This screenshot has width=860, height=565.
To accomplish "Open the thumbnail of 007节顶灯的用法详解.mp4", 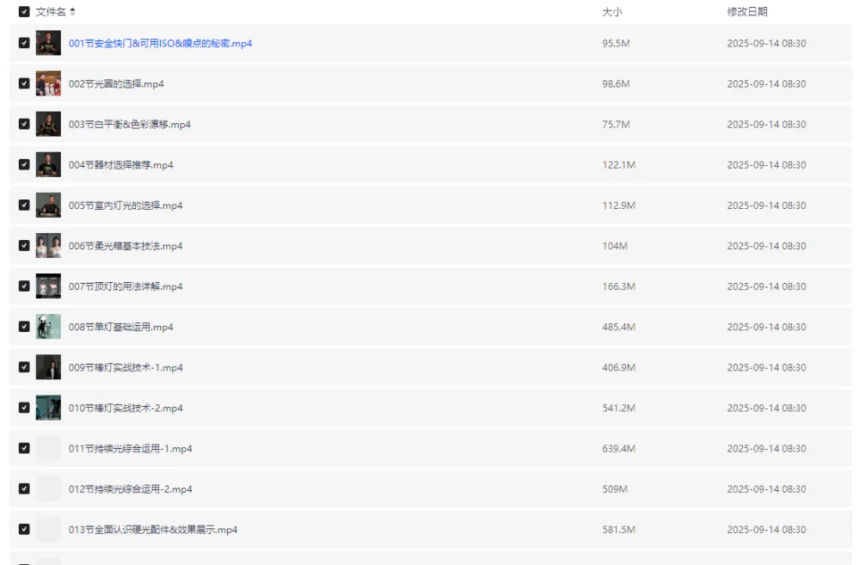I will (48, 286).
